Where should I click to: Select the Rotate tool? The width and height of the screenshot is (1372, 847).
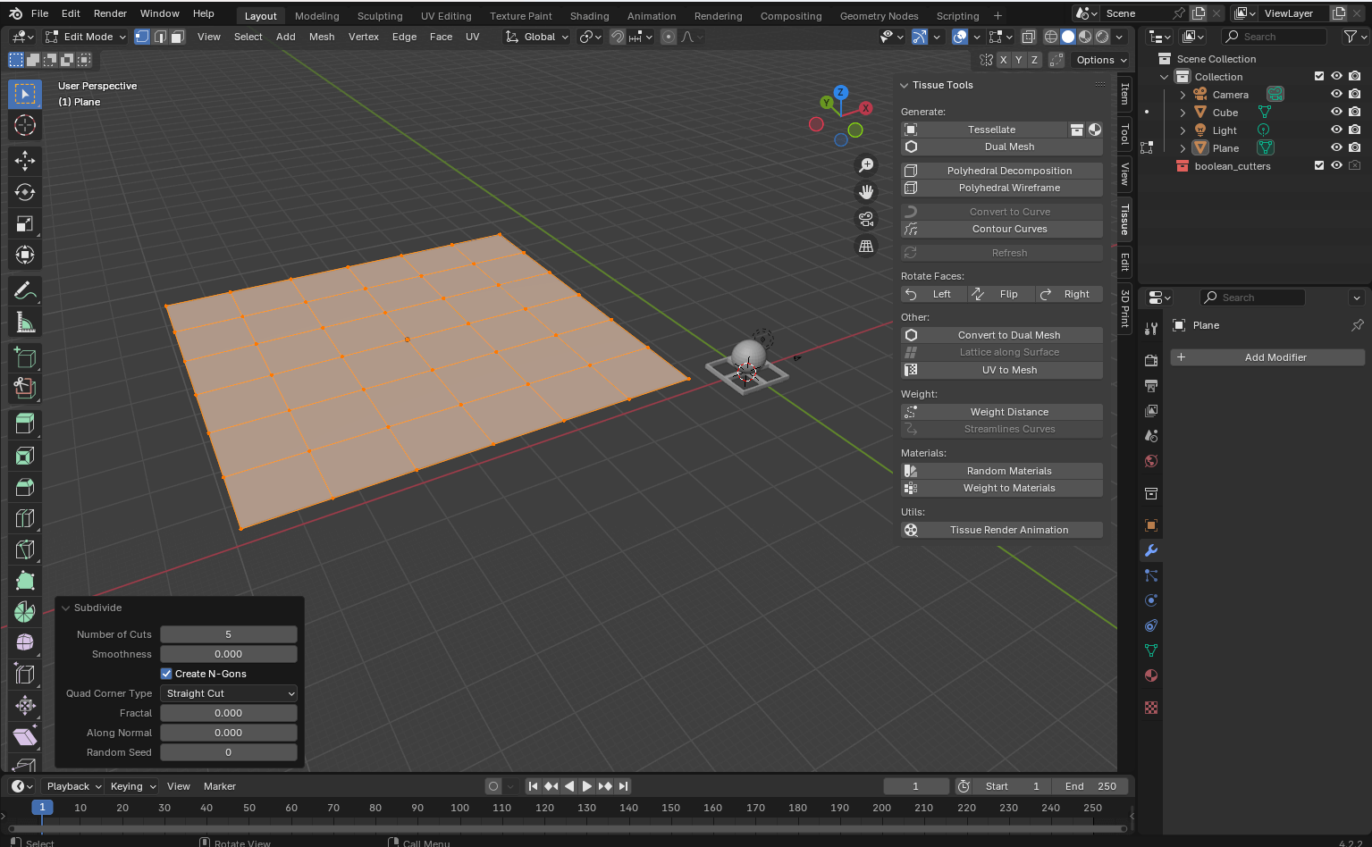tap(25, 192)
